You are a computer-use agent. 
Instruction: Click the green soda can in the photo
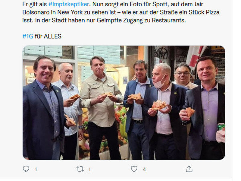[x=221, y=126]
